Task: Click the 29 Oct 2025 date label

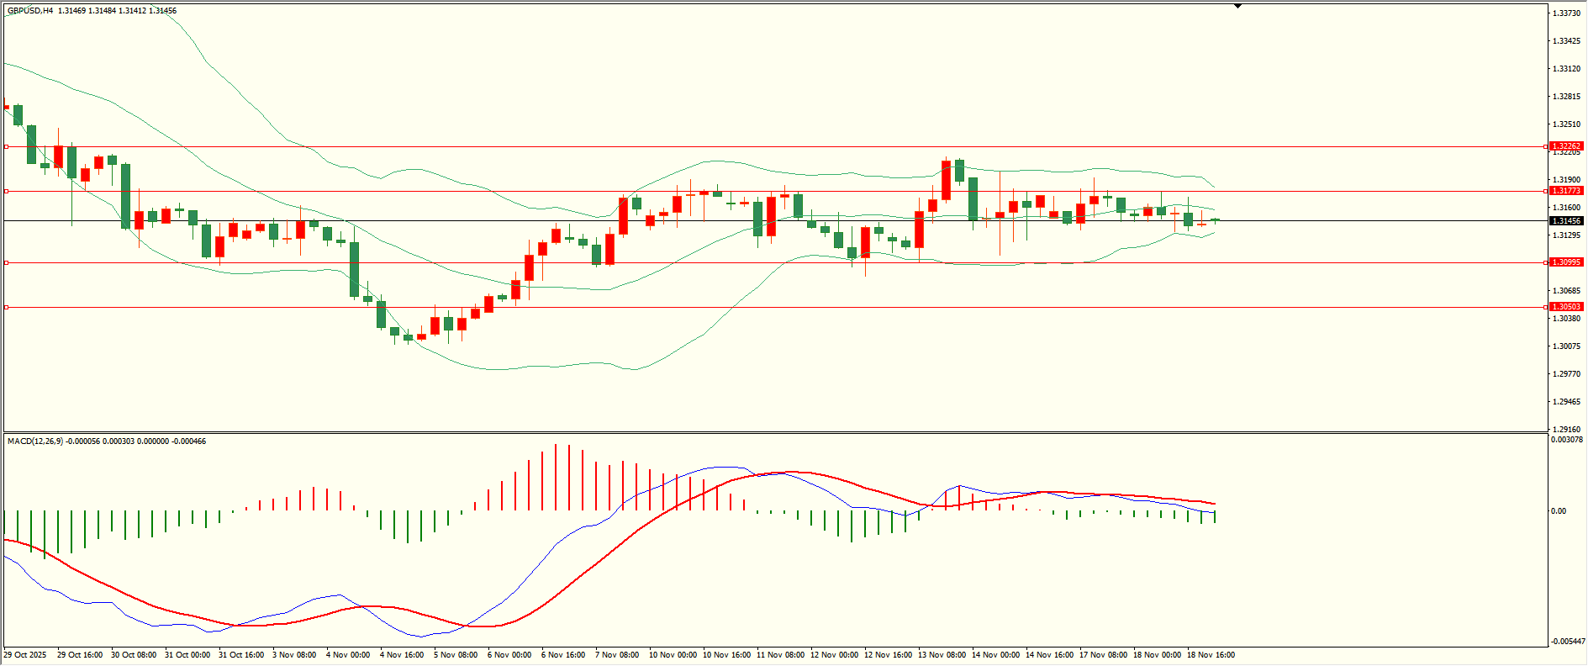Action: (x=25, y=655)
